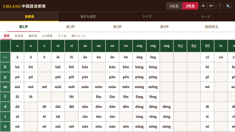Play syllable 'pō'
Viewport: 235px width, 132px height.
(x=31, y=77)
